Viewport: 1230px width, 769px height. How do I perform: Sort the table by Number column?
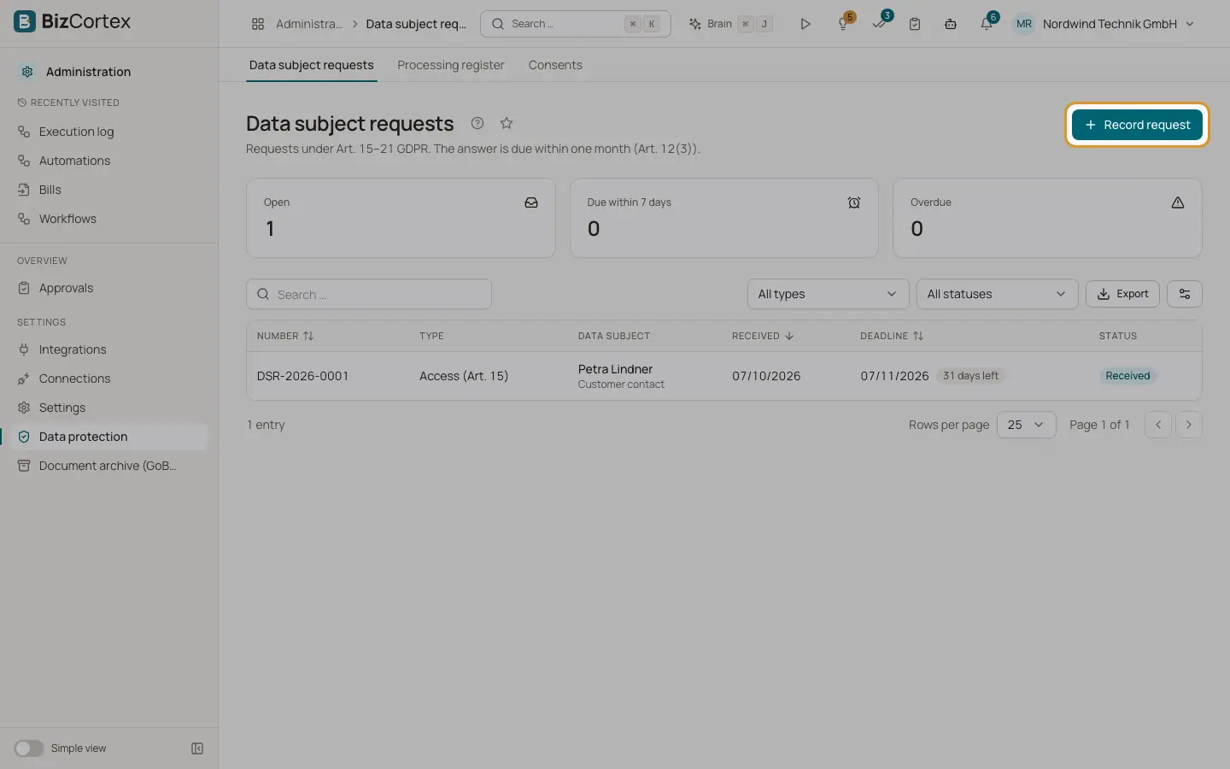(285, 336)
